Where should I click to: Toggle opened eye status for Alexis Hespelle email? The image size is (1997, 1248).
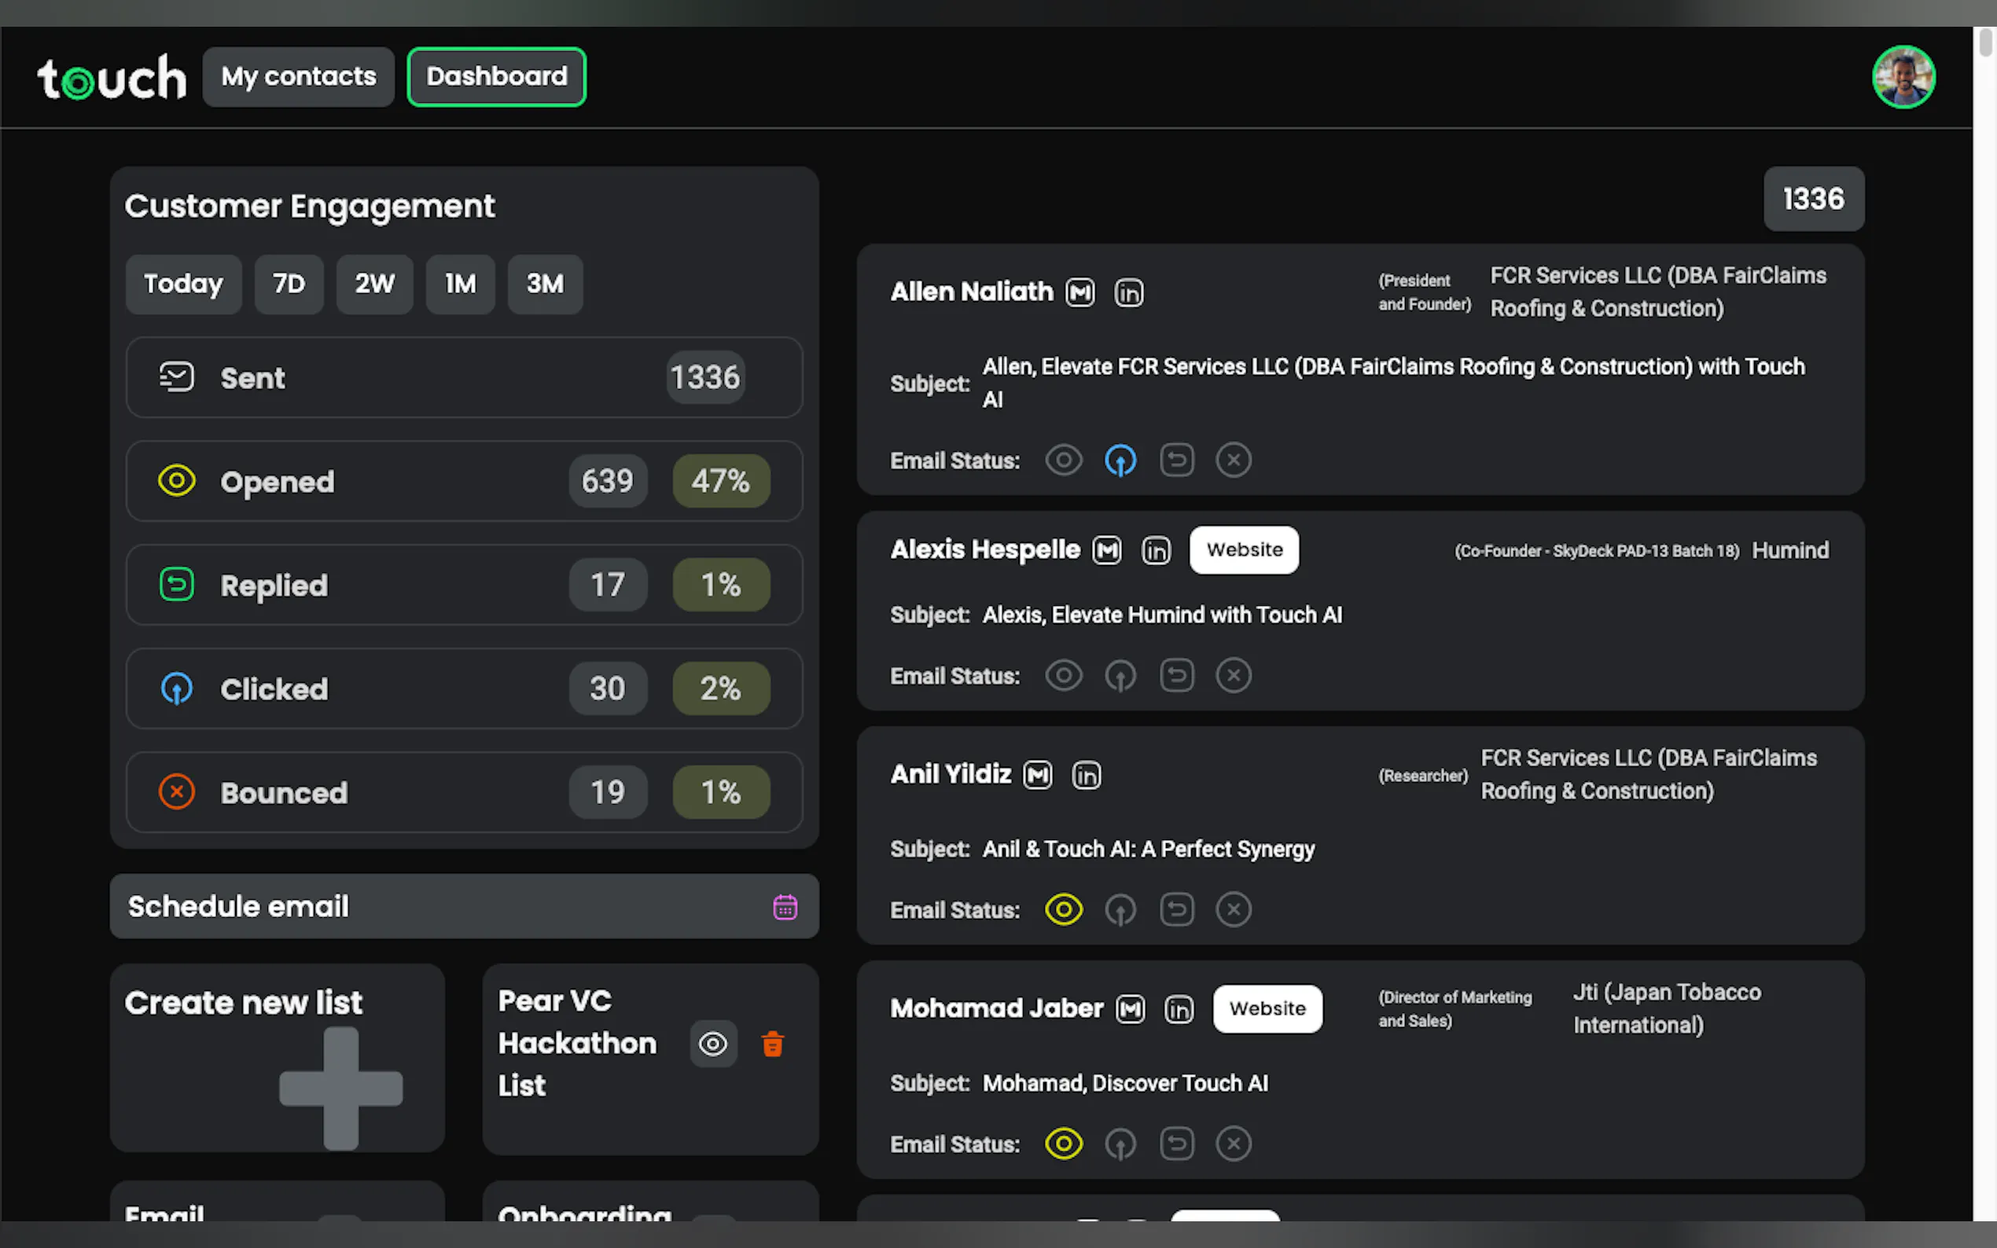pyautogui.click(x=1063, y=676)
